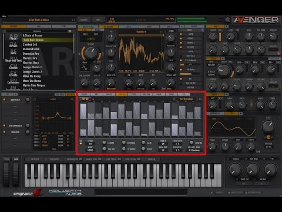The width and height of the screenshot is (282, 212).
Task: Select preset 'Mystic Sine Tempus'
Action: click(33, 85)
